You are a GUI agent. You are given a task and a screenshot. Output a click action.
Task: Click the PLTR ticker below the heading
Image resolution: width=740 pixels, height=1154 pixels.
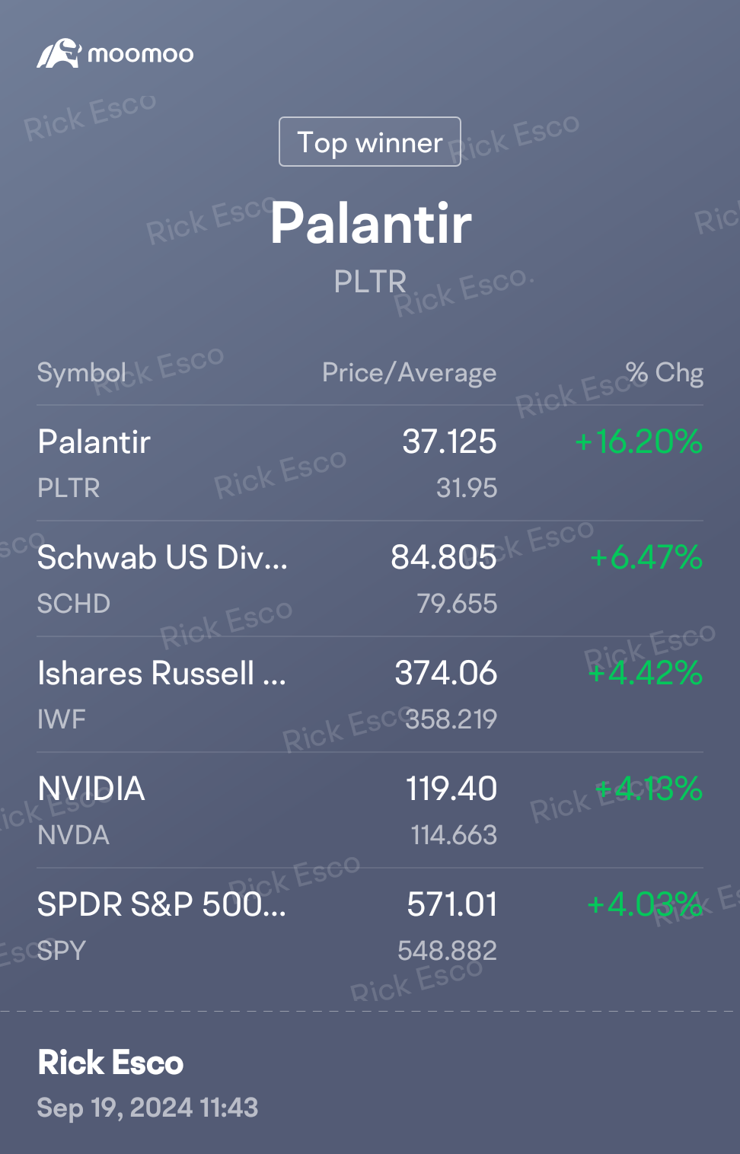point(370,282)
